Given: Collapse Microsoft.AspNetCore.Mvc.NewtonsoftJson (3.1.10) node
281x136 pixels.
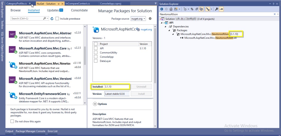Looking at the screenshot, I should tap(173, 34).
